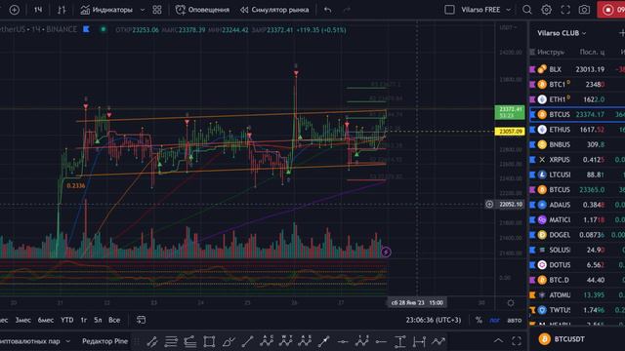Select the price range measure tool

399,341
